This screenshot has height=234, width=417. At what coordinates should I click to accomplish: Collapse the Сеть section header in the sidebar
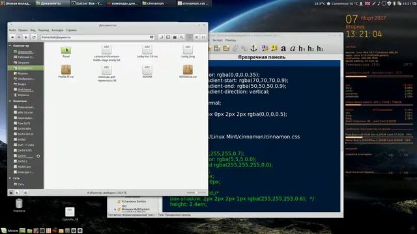click(x=10, y=178)
